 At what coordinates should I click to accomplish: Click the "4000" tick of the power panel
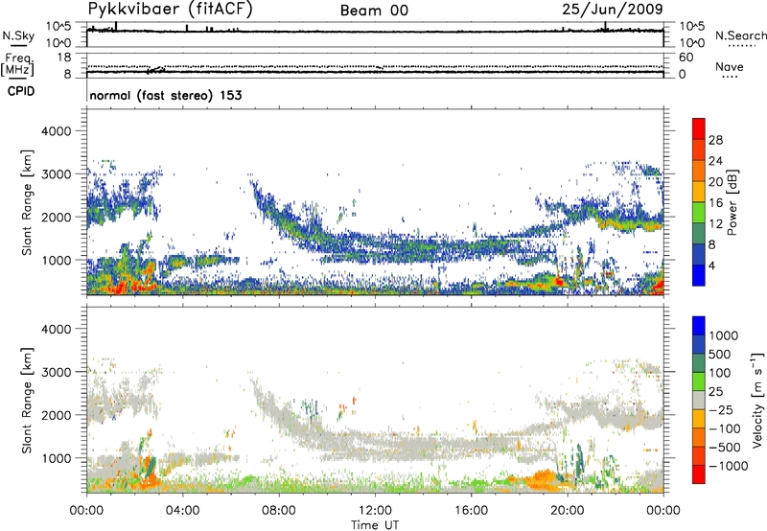click(x=56, y=131)
